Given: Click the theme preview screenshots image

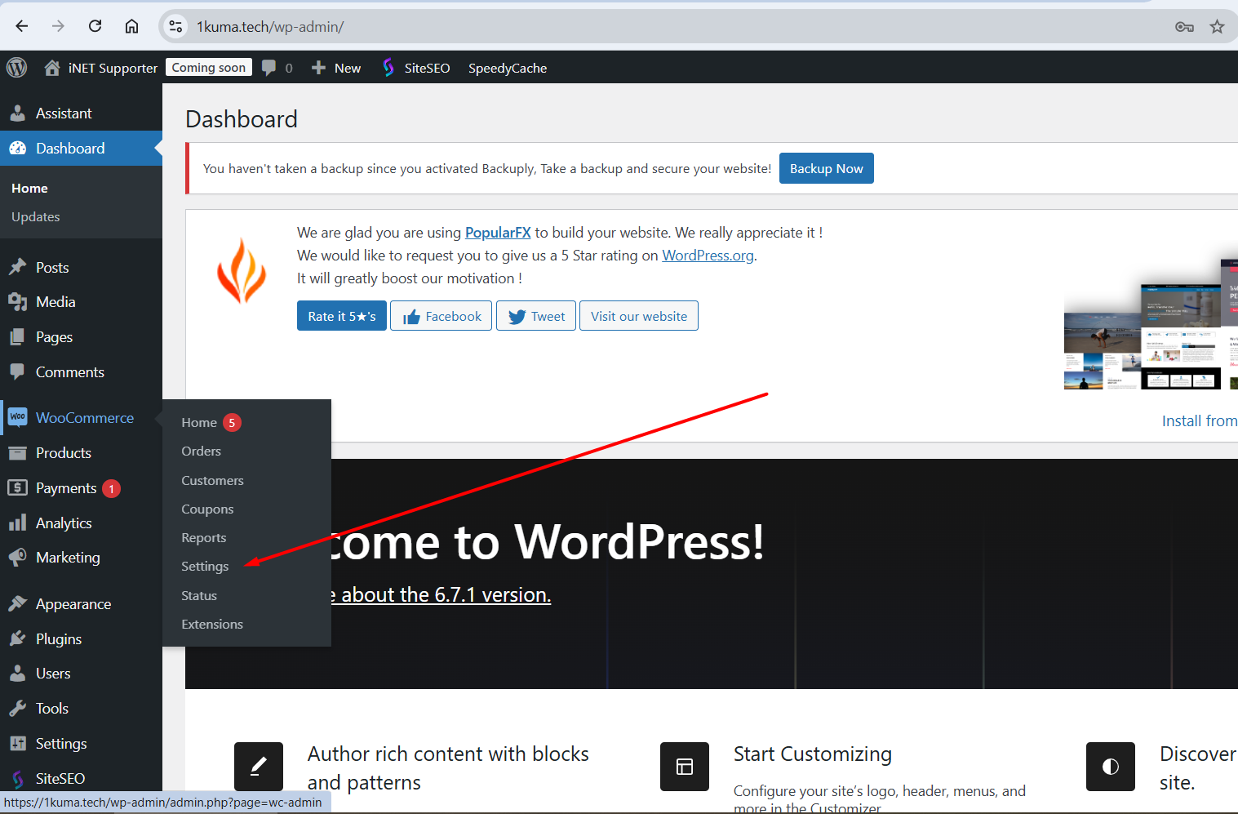Looking at the screenshot, I should (x=1151, y=325).
